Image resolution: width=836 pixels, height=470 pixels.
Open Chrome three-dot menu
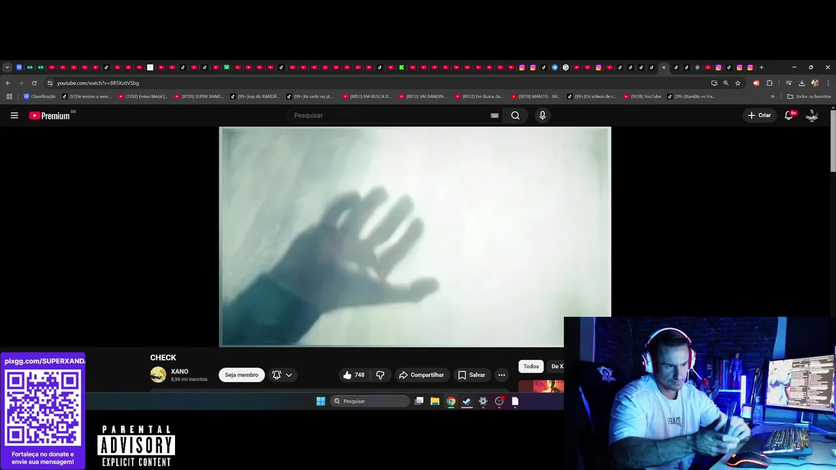click(x=828, y=83)
